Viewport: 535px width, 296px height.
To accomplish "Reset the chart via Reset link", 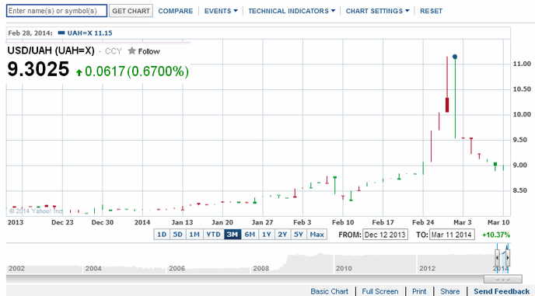I will 431,11.
